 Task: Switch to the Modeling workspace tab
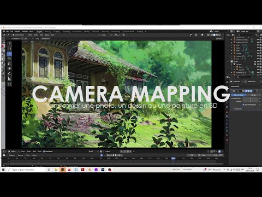point(48,32)
